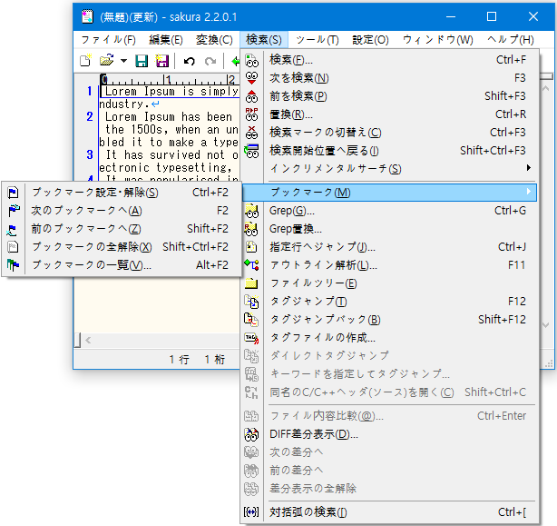The image size is (557, 526).
Task: Choose 指定行へジャンプ(J)...
Action: 390,247
